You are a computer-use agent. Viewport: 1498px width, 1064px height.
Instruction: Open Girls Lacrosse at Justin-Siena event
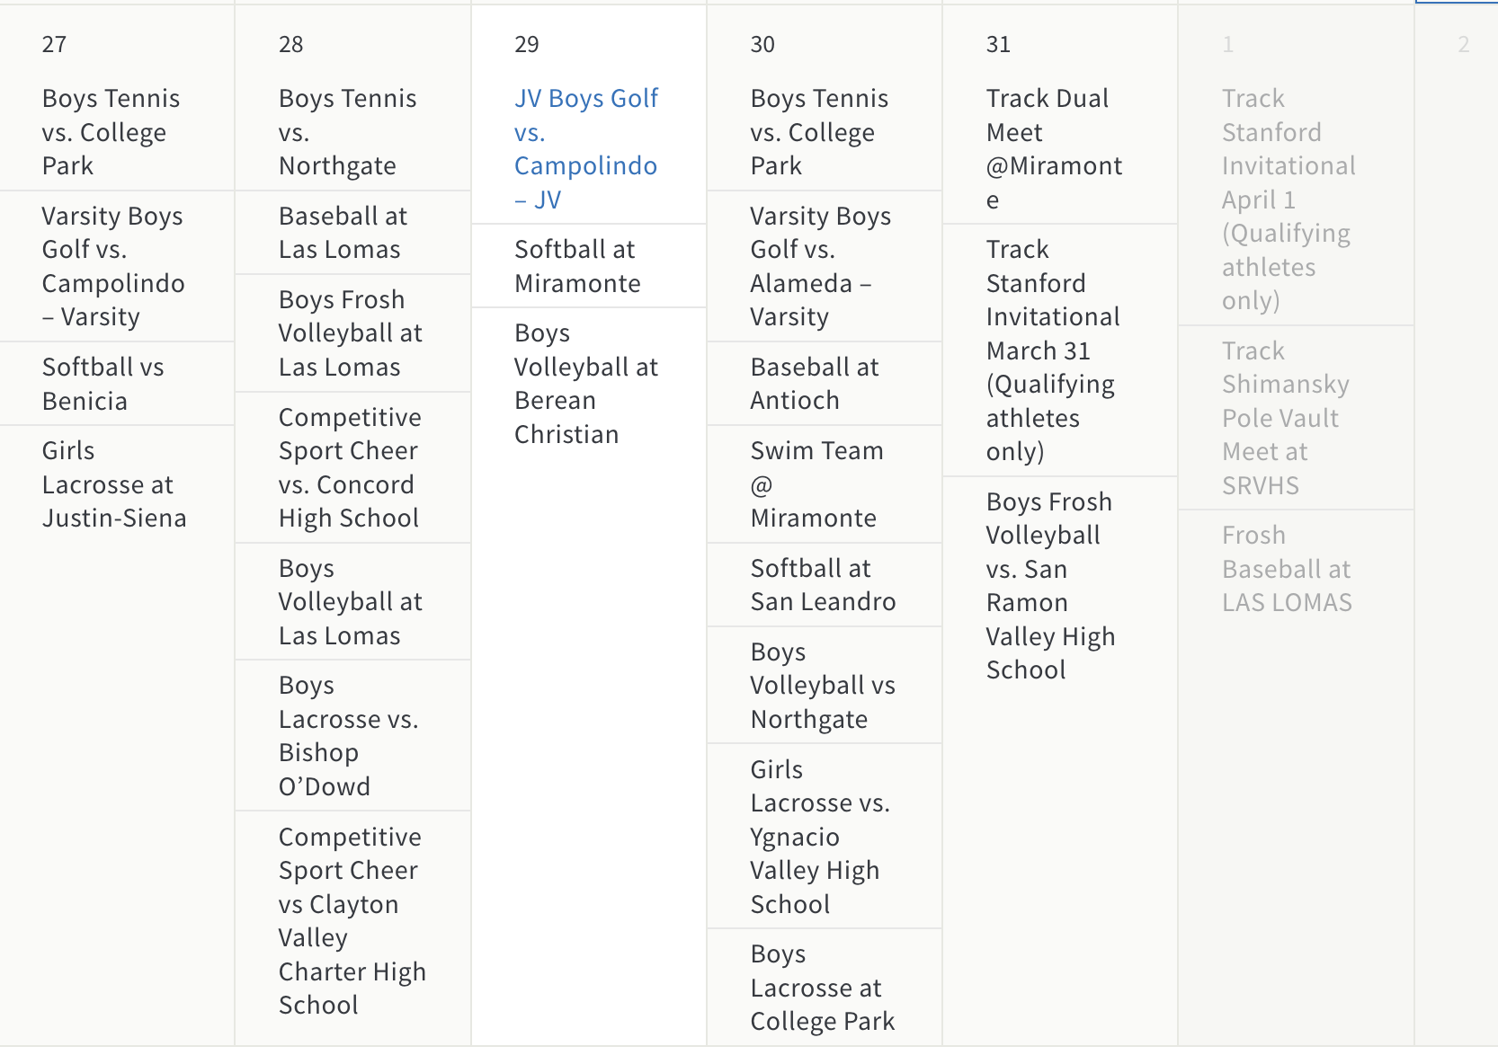113,484
